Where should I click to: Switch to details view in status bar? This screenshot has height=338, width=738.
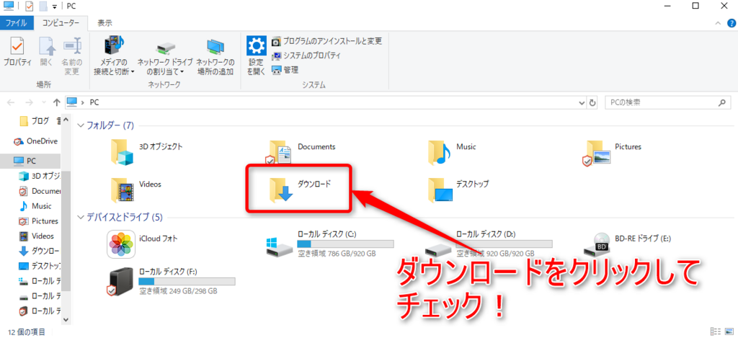click(716, 332)
